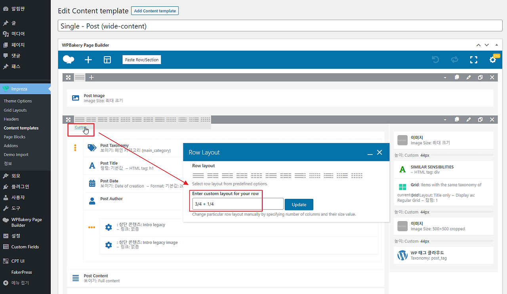
Task: Click the undo icon in WPBakery toolbar
Action: coord(435,60)
